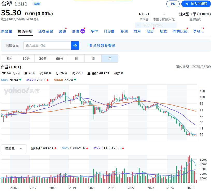Viewport: 213px width, 195px height.
Task: Click the PK compare button
Action: (173, 4)
